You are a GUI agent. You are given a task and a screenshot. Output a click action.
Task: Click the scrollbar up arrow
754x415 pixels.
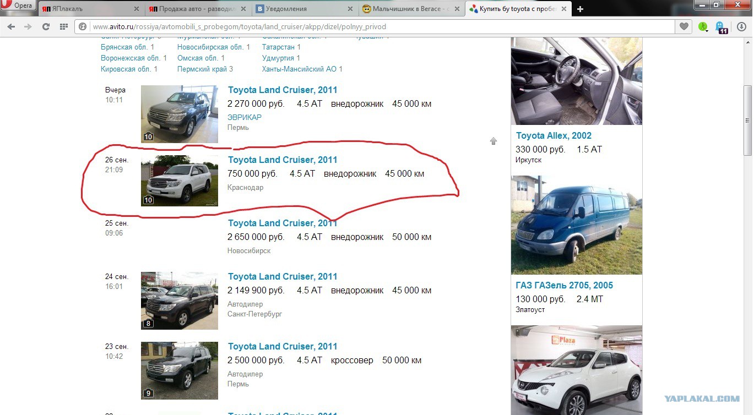point(748,42)
